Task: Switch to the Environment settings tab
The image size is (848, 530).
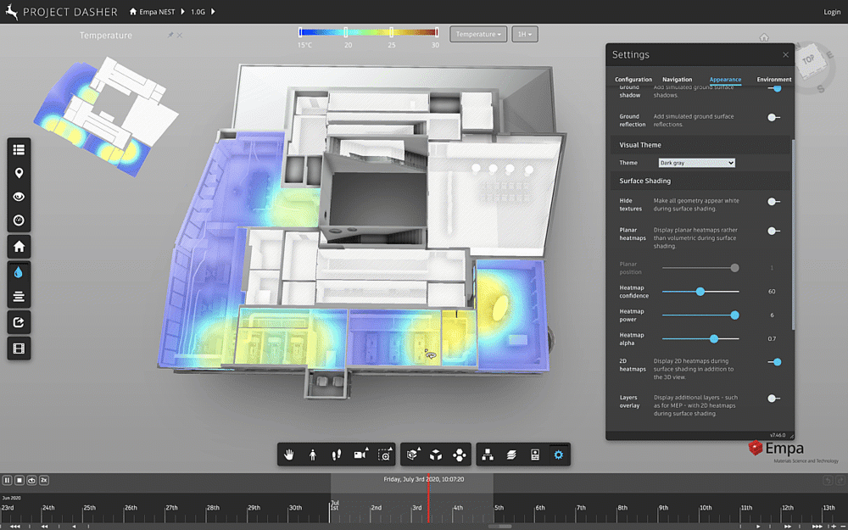Action: click(x=773, y=79)
